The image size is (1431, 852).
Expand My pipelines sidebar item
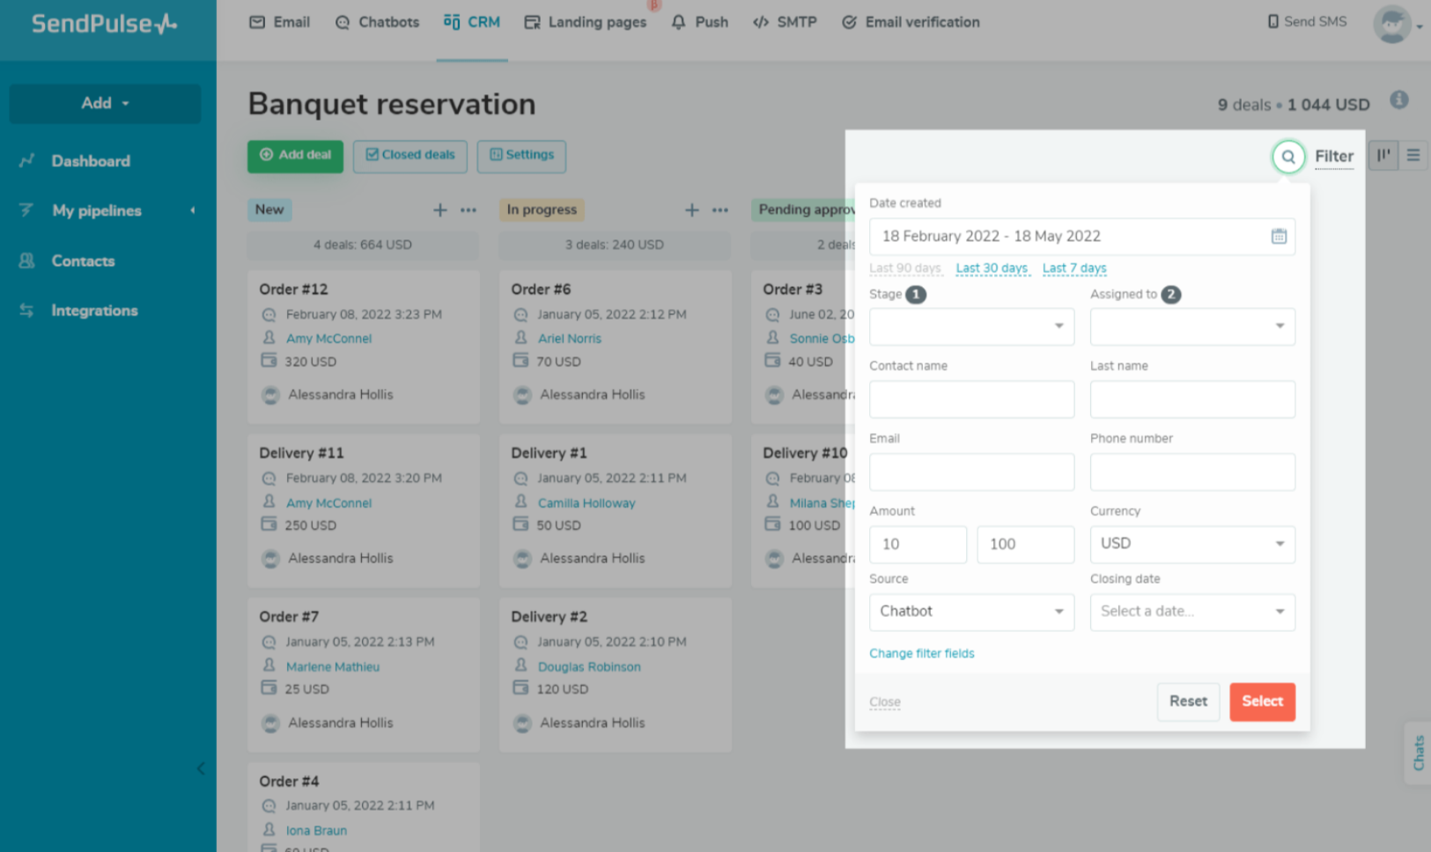[x=97, y=210]
